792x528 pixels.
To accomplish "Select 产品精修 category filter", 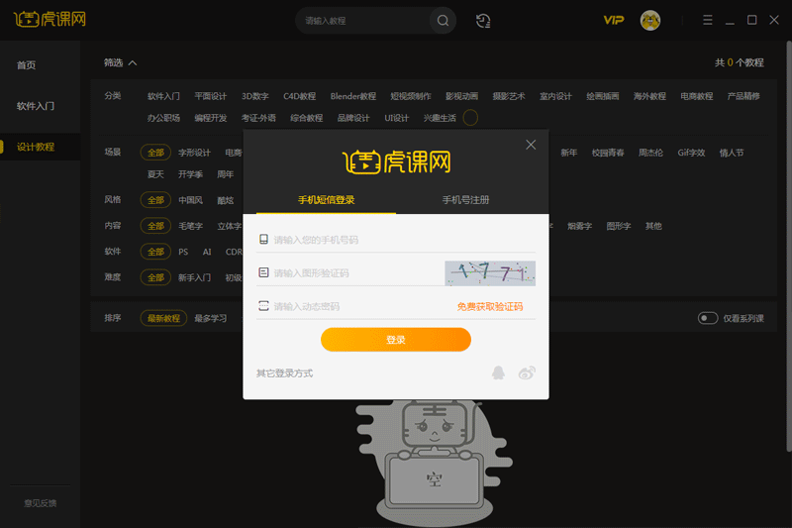I will coord(743,96).
